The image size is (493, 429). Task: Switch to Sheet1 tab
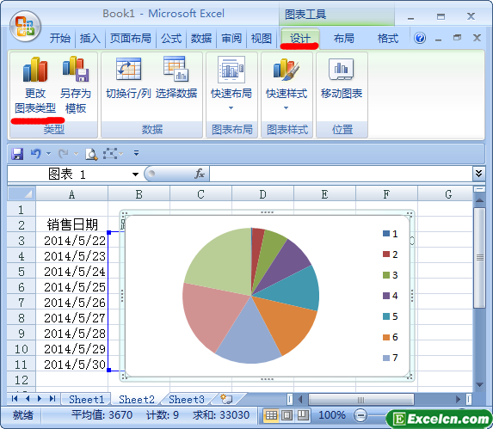[86, 399]
